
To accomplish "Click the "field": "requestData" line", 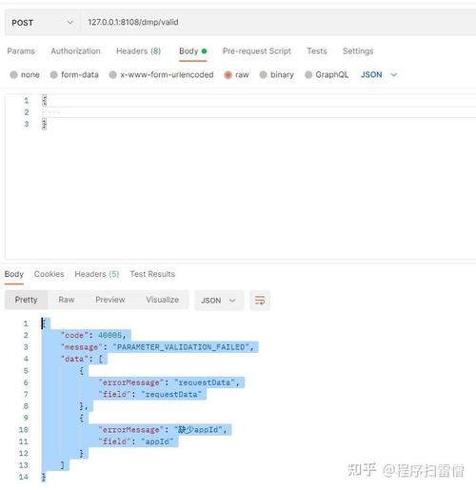I will 149,395.
